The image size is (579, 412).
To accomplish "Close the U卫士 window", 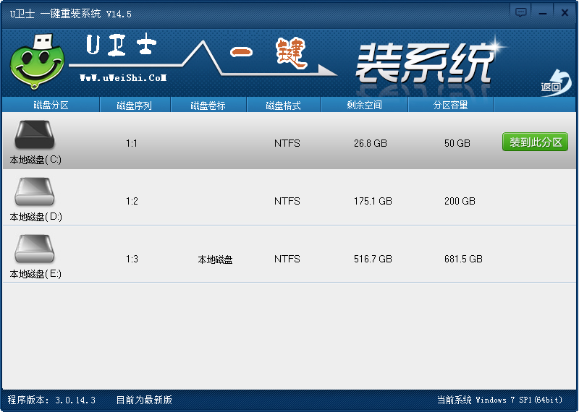I will point(565,13).
